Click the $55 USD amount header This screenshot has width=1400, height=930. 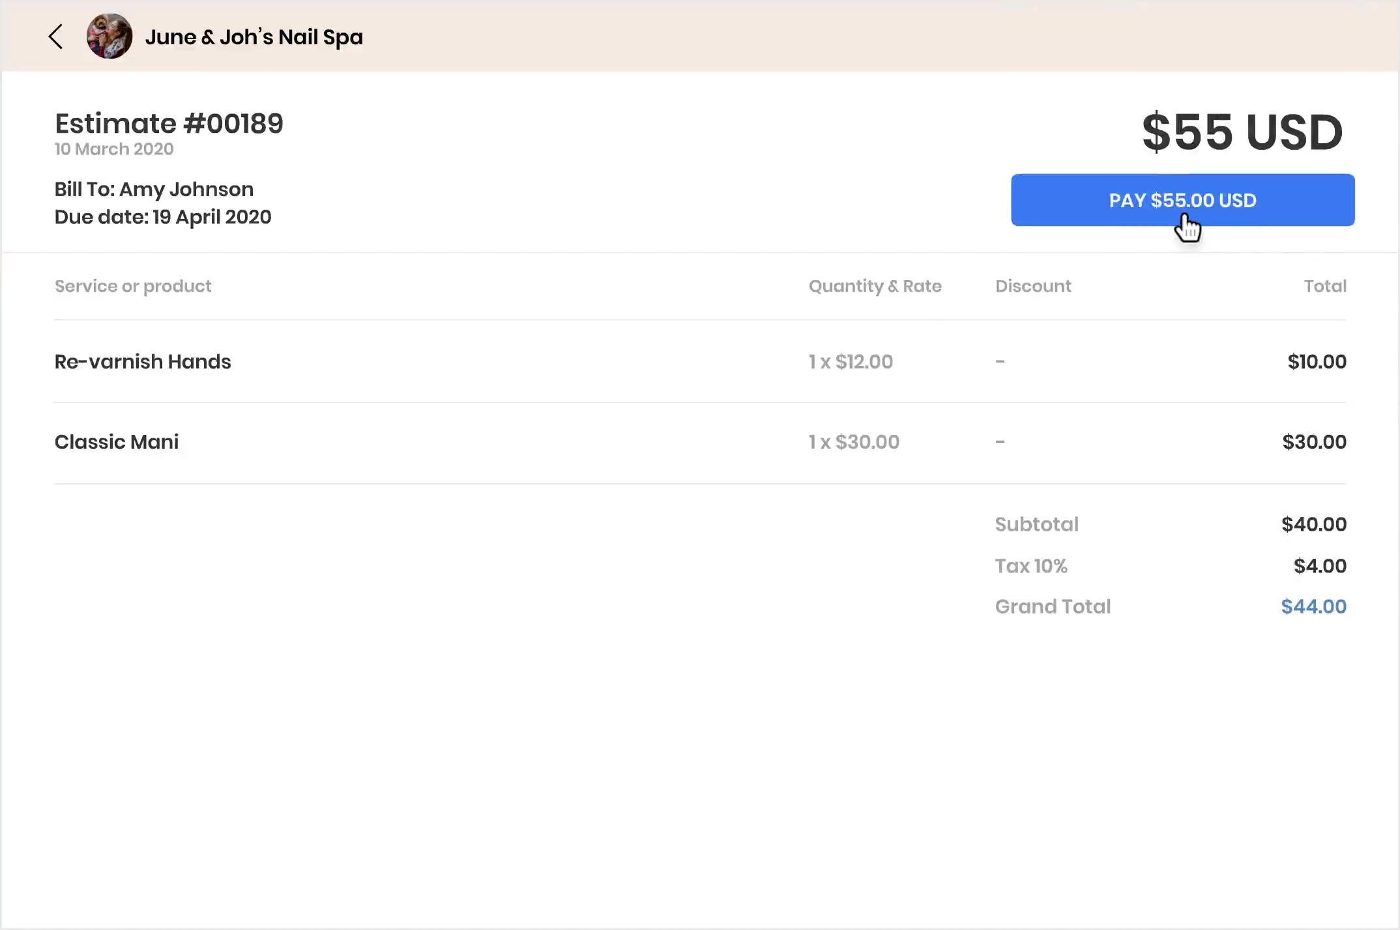[x=1242, y=132]
